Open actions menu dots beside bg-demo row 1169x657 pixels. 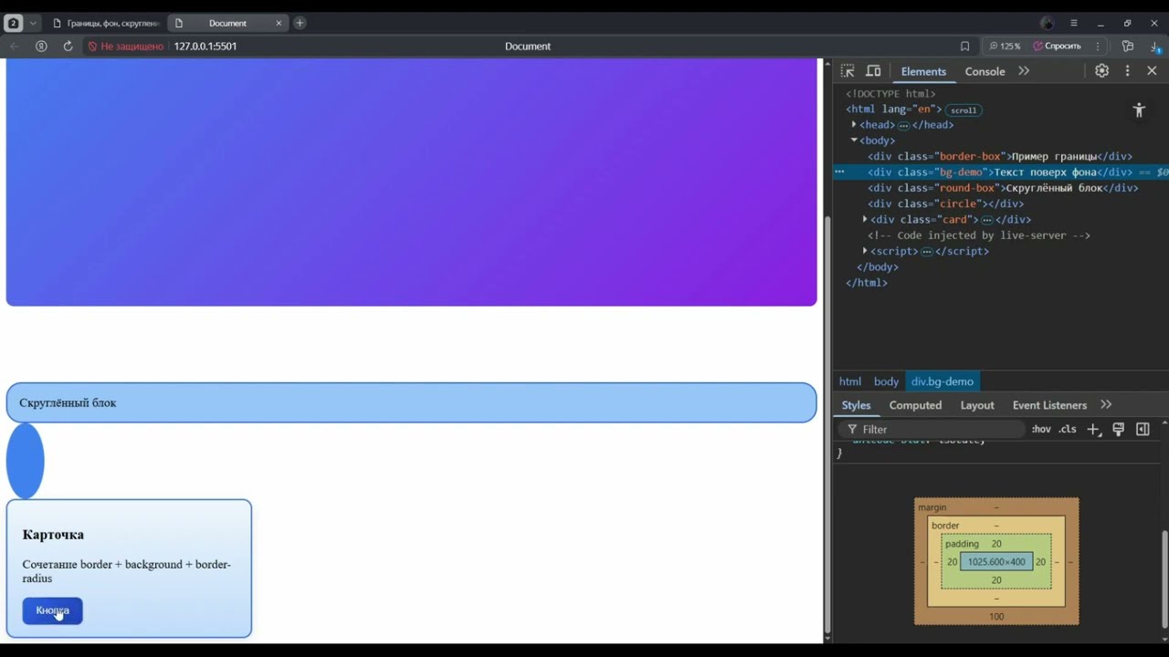pyautogui.click(x=839, y=172)
